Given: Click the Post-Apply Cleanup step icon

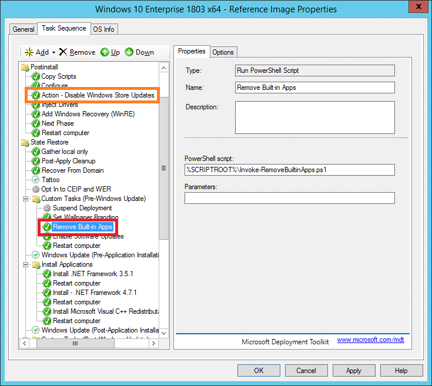Looking at the screenshot, I should point(36,161).
